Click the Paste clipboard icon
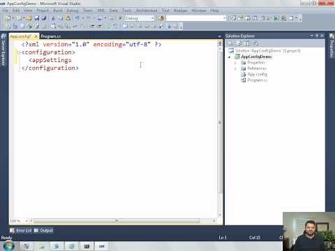 tap(68, 18)
